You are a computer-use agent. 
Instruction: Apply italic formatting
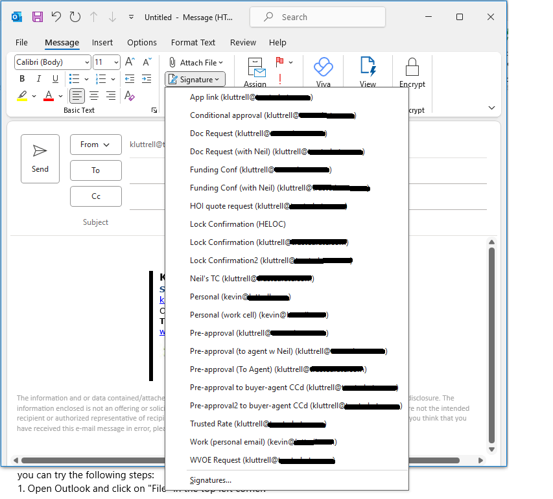click(38, 78)
